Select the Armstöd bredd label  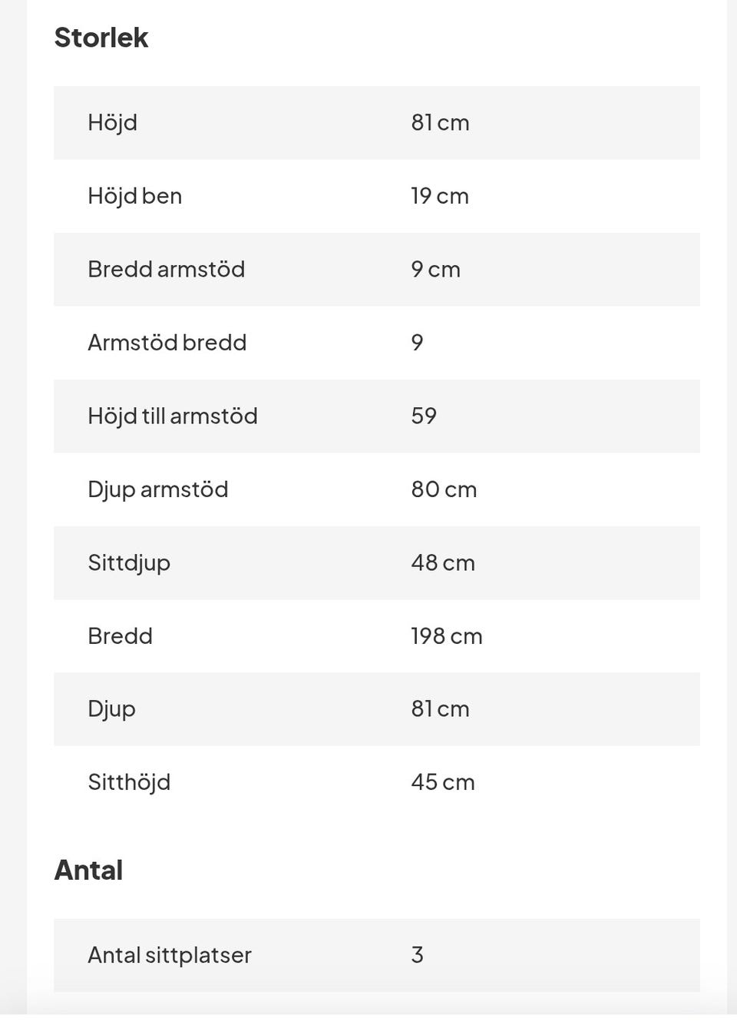[167, 343]
